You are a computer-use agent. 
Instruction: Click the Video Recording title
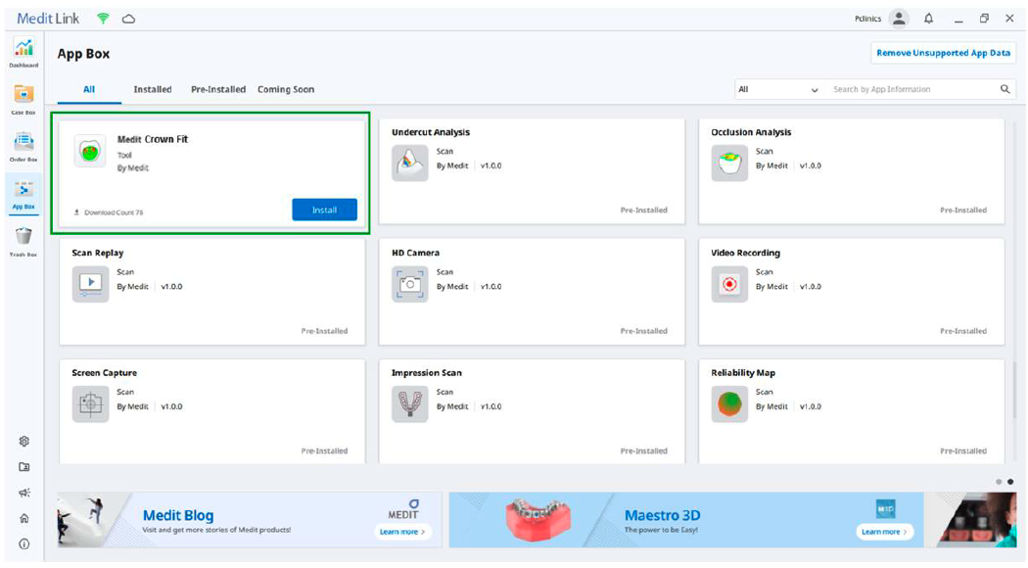(745, 253)
